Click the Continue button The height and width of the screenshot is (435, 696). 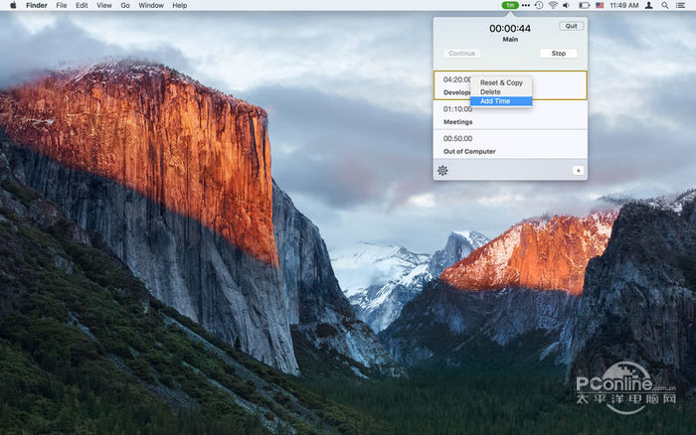[462, 54]
